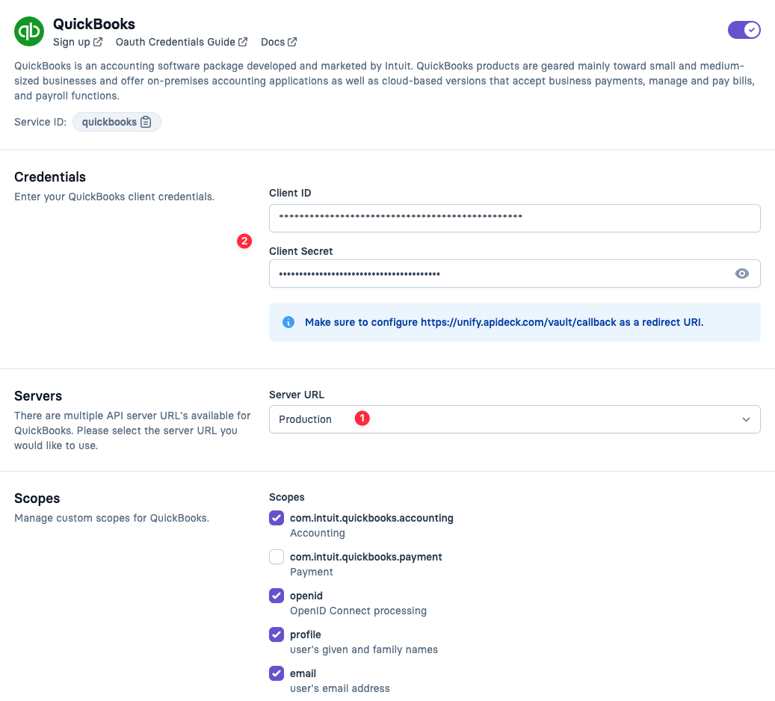Click the QuickBooks title heading
The width and height of the screenshot is (775, 701).
pyautogui.click(x=94, y=24)
